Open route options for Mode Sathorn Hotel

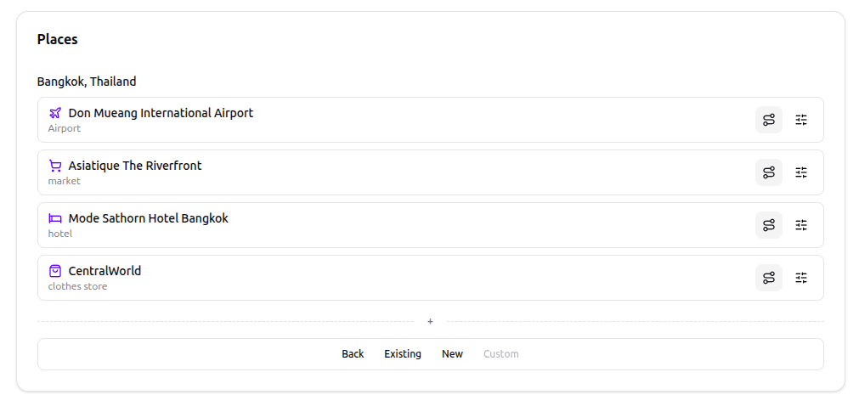pyautogui.click(x=768, y=225)
